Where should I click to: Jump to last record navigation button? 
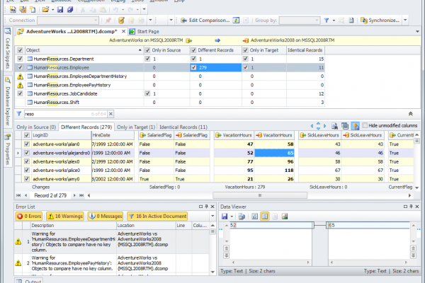click(x=81, y=195)
